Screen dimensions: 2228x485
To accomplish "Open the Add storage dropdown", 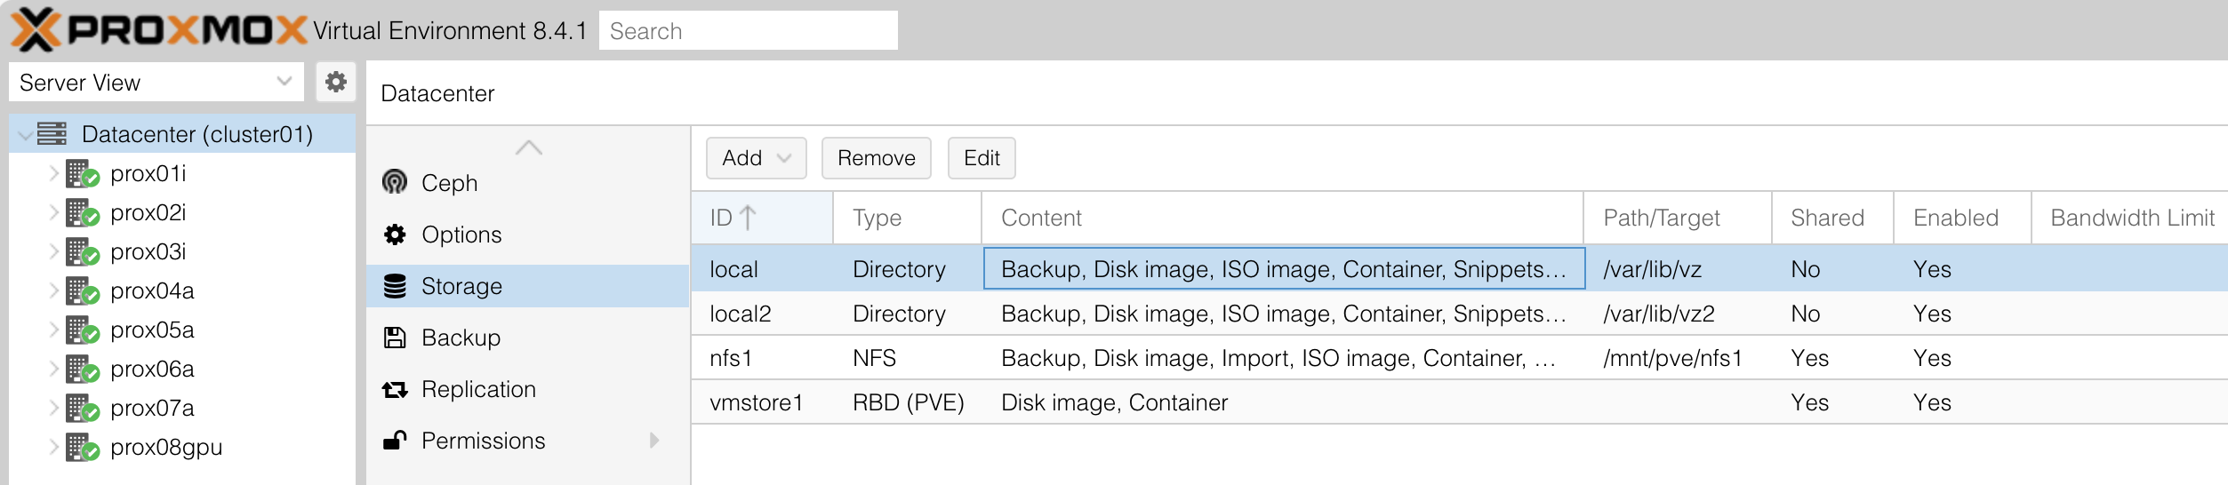I will [756, 158].
